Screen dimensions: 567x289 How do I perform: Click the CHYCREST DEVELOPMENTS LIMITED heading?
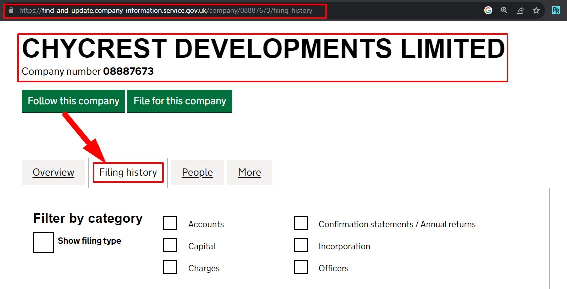[x=263, y=49]
